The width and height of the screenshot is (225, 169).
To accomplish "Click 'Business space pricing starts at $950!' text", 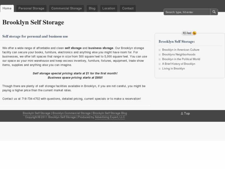I will tap(75, 78).
